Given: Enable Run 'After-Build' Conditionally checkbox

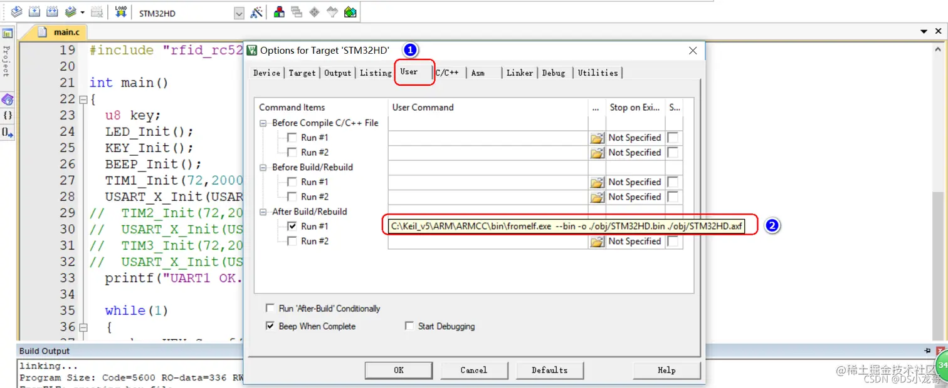Looking at the screenshot, I should pyautogui.click(x=270, y=309).
